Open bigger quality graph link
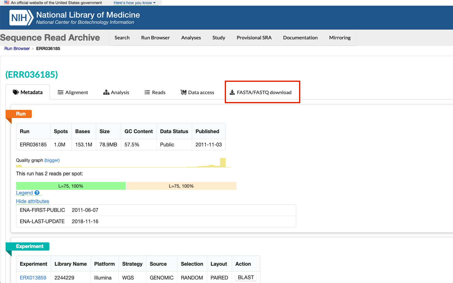Viewport: 453px width, 283px height. [52, 160]
